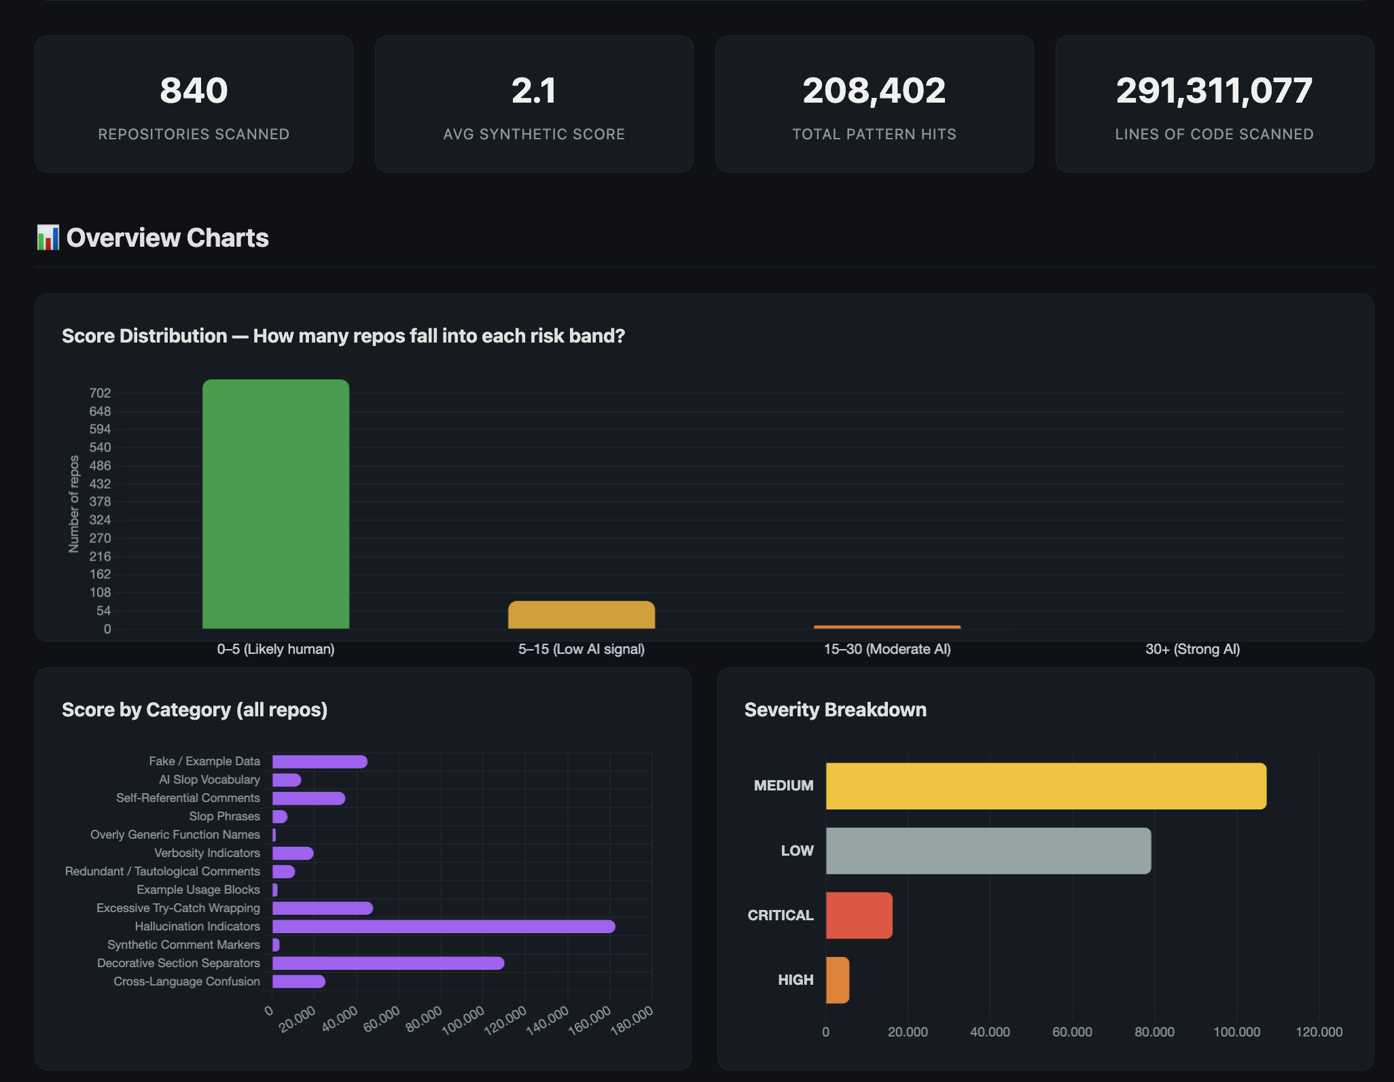Screen dimensions: 1394x1082
Task: Click the orange HIGH severity bar
Action: click(x=838, y=980)
